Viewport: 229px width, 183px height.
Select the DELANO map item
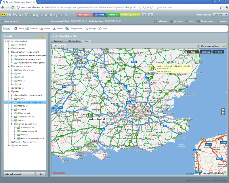[x=21, y=99]
